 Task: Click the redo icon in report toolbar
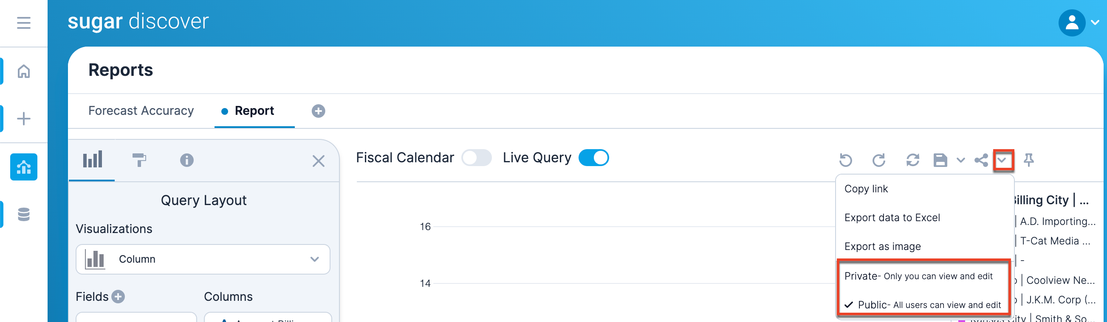pos(879,160)
